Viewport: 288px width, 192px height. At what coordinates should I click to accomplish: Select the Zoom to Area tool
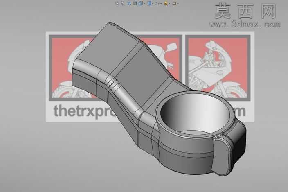point(123,3)
